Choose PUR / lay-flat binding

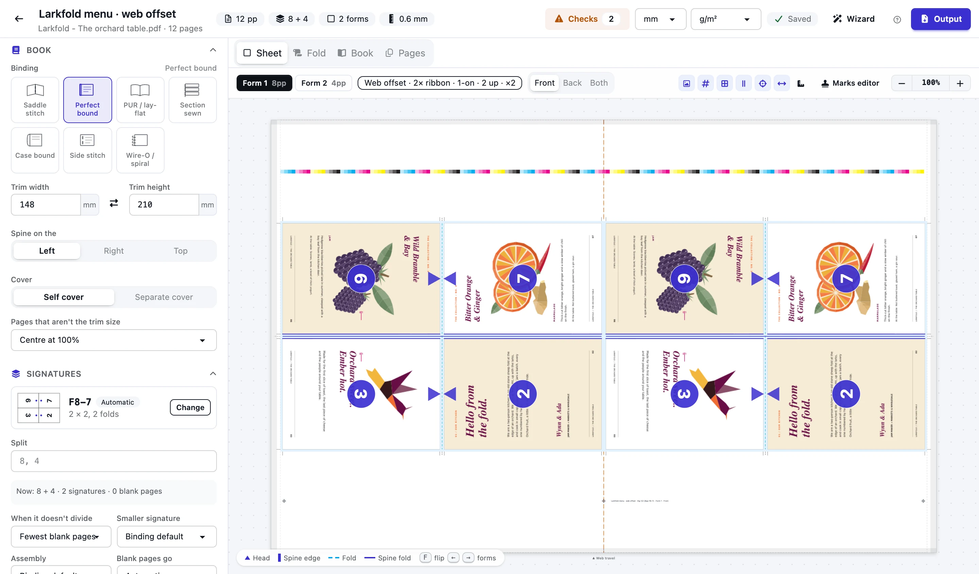pos(140,100)
